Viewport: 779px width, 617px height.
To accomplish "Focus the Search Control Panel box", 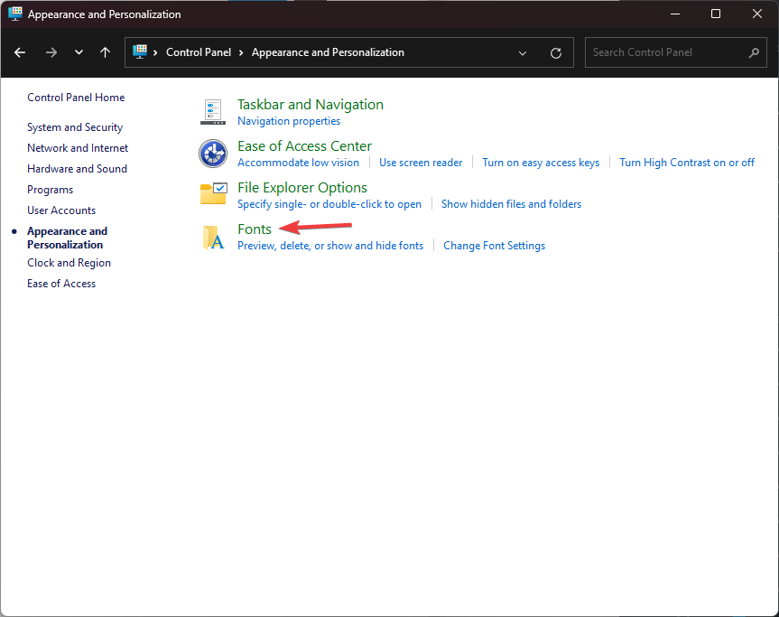I will (676, 52).
